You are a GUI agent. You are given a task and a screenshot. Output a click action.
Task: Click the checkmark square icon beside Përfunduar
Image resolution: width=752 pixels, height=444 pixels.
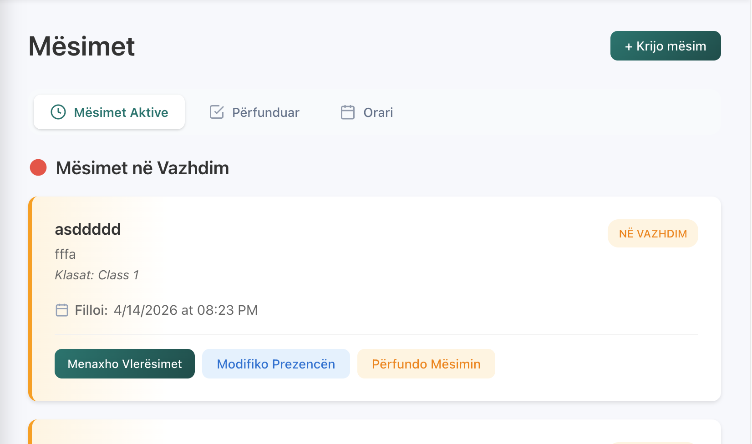217,112
